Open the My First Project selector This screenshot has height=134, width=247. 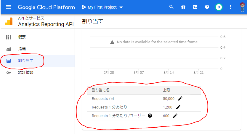(x=102, y=7)
